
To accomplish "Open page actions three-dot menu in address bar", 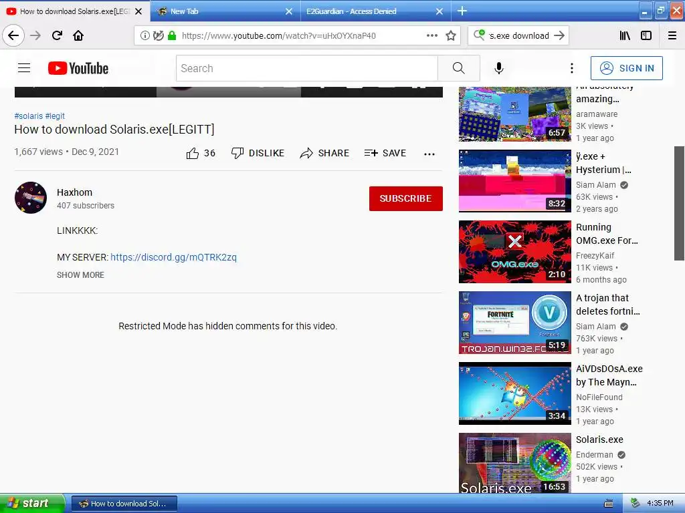I will (431, 35).
